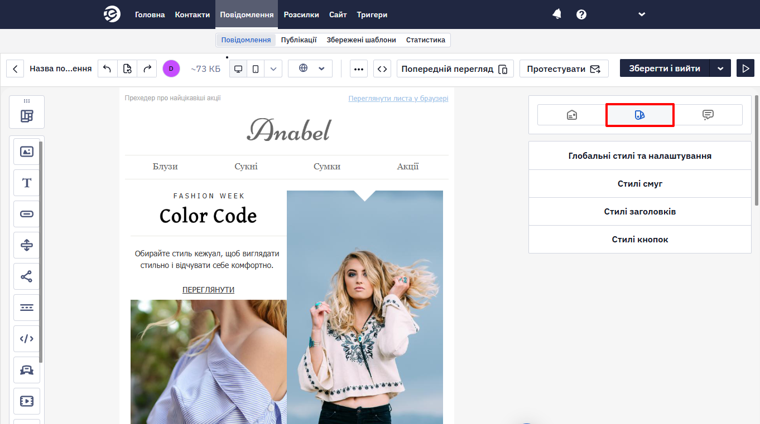760x424 pixels.
Task: Click the Акції menu link in email
Action: tap(408, 167)
